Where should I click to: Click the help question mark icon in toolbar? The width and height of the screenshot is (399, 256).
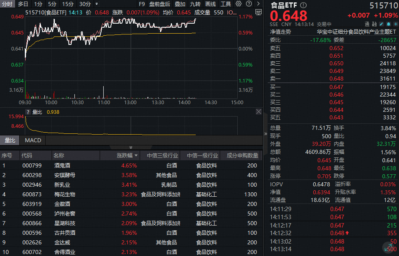point(249,4)
